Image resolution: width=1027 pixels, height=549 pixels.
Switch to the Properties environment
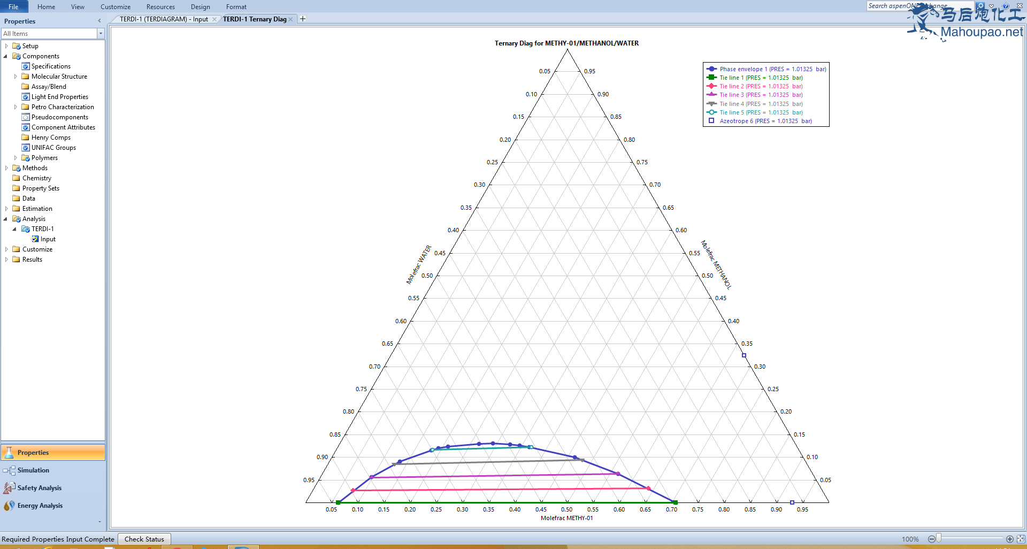point(53,453)
